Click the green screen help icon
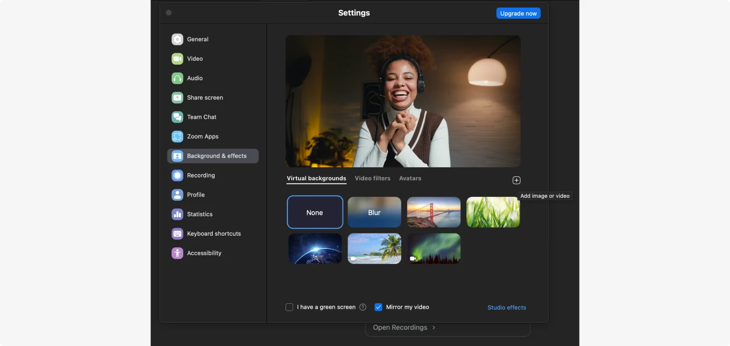Image resolution: width=730 pixels, height=346 pixels. click(x=363, y=307)
